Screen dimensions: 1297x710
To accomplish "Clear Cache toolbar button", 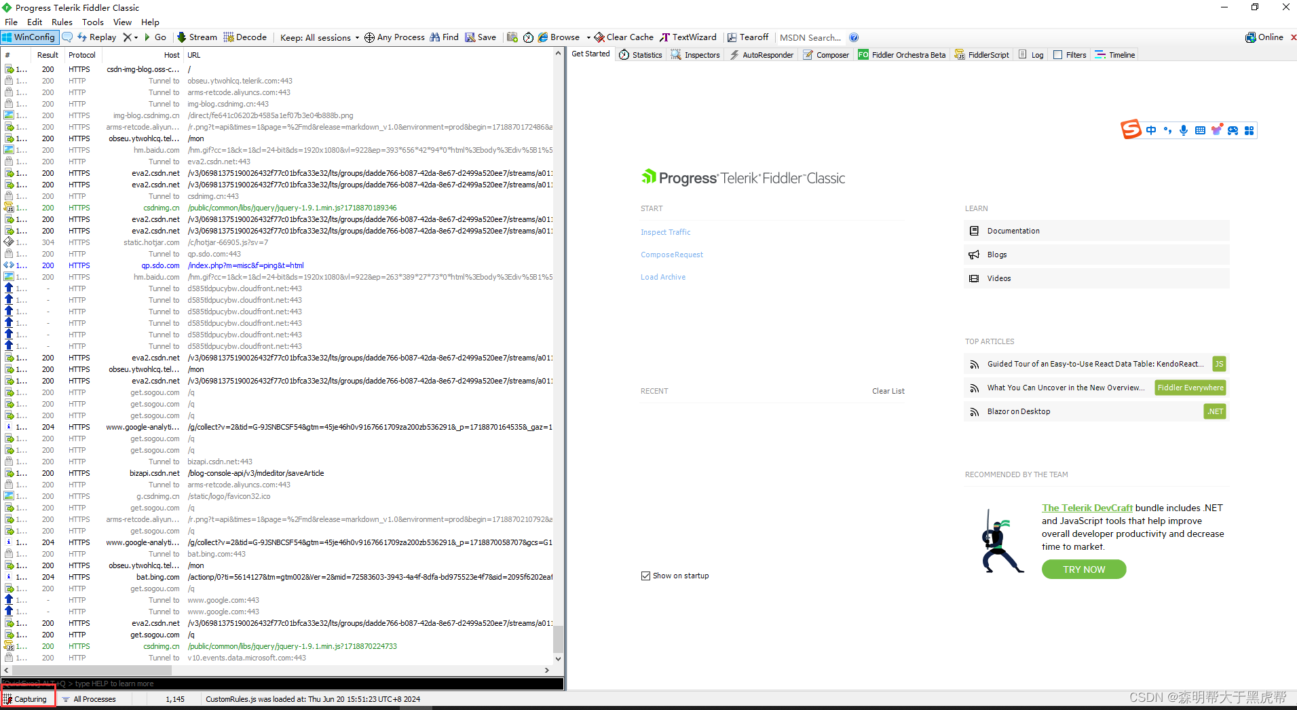I will [x=624, y=37].
